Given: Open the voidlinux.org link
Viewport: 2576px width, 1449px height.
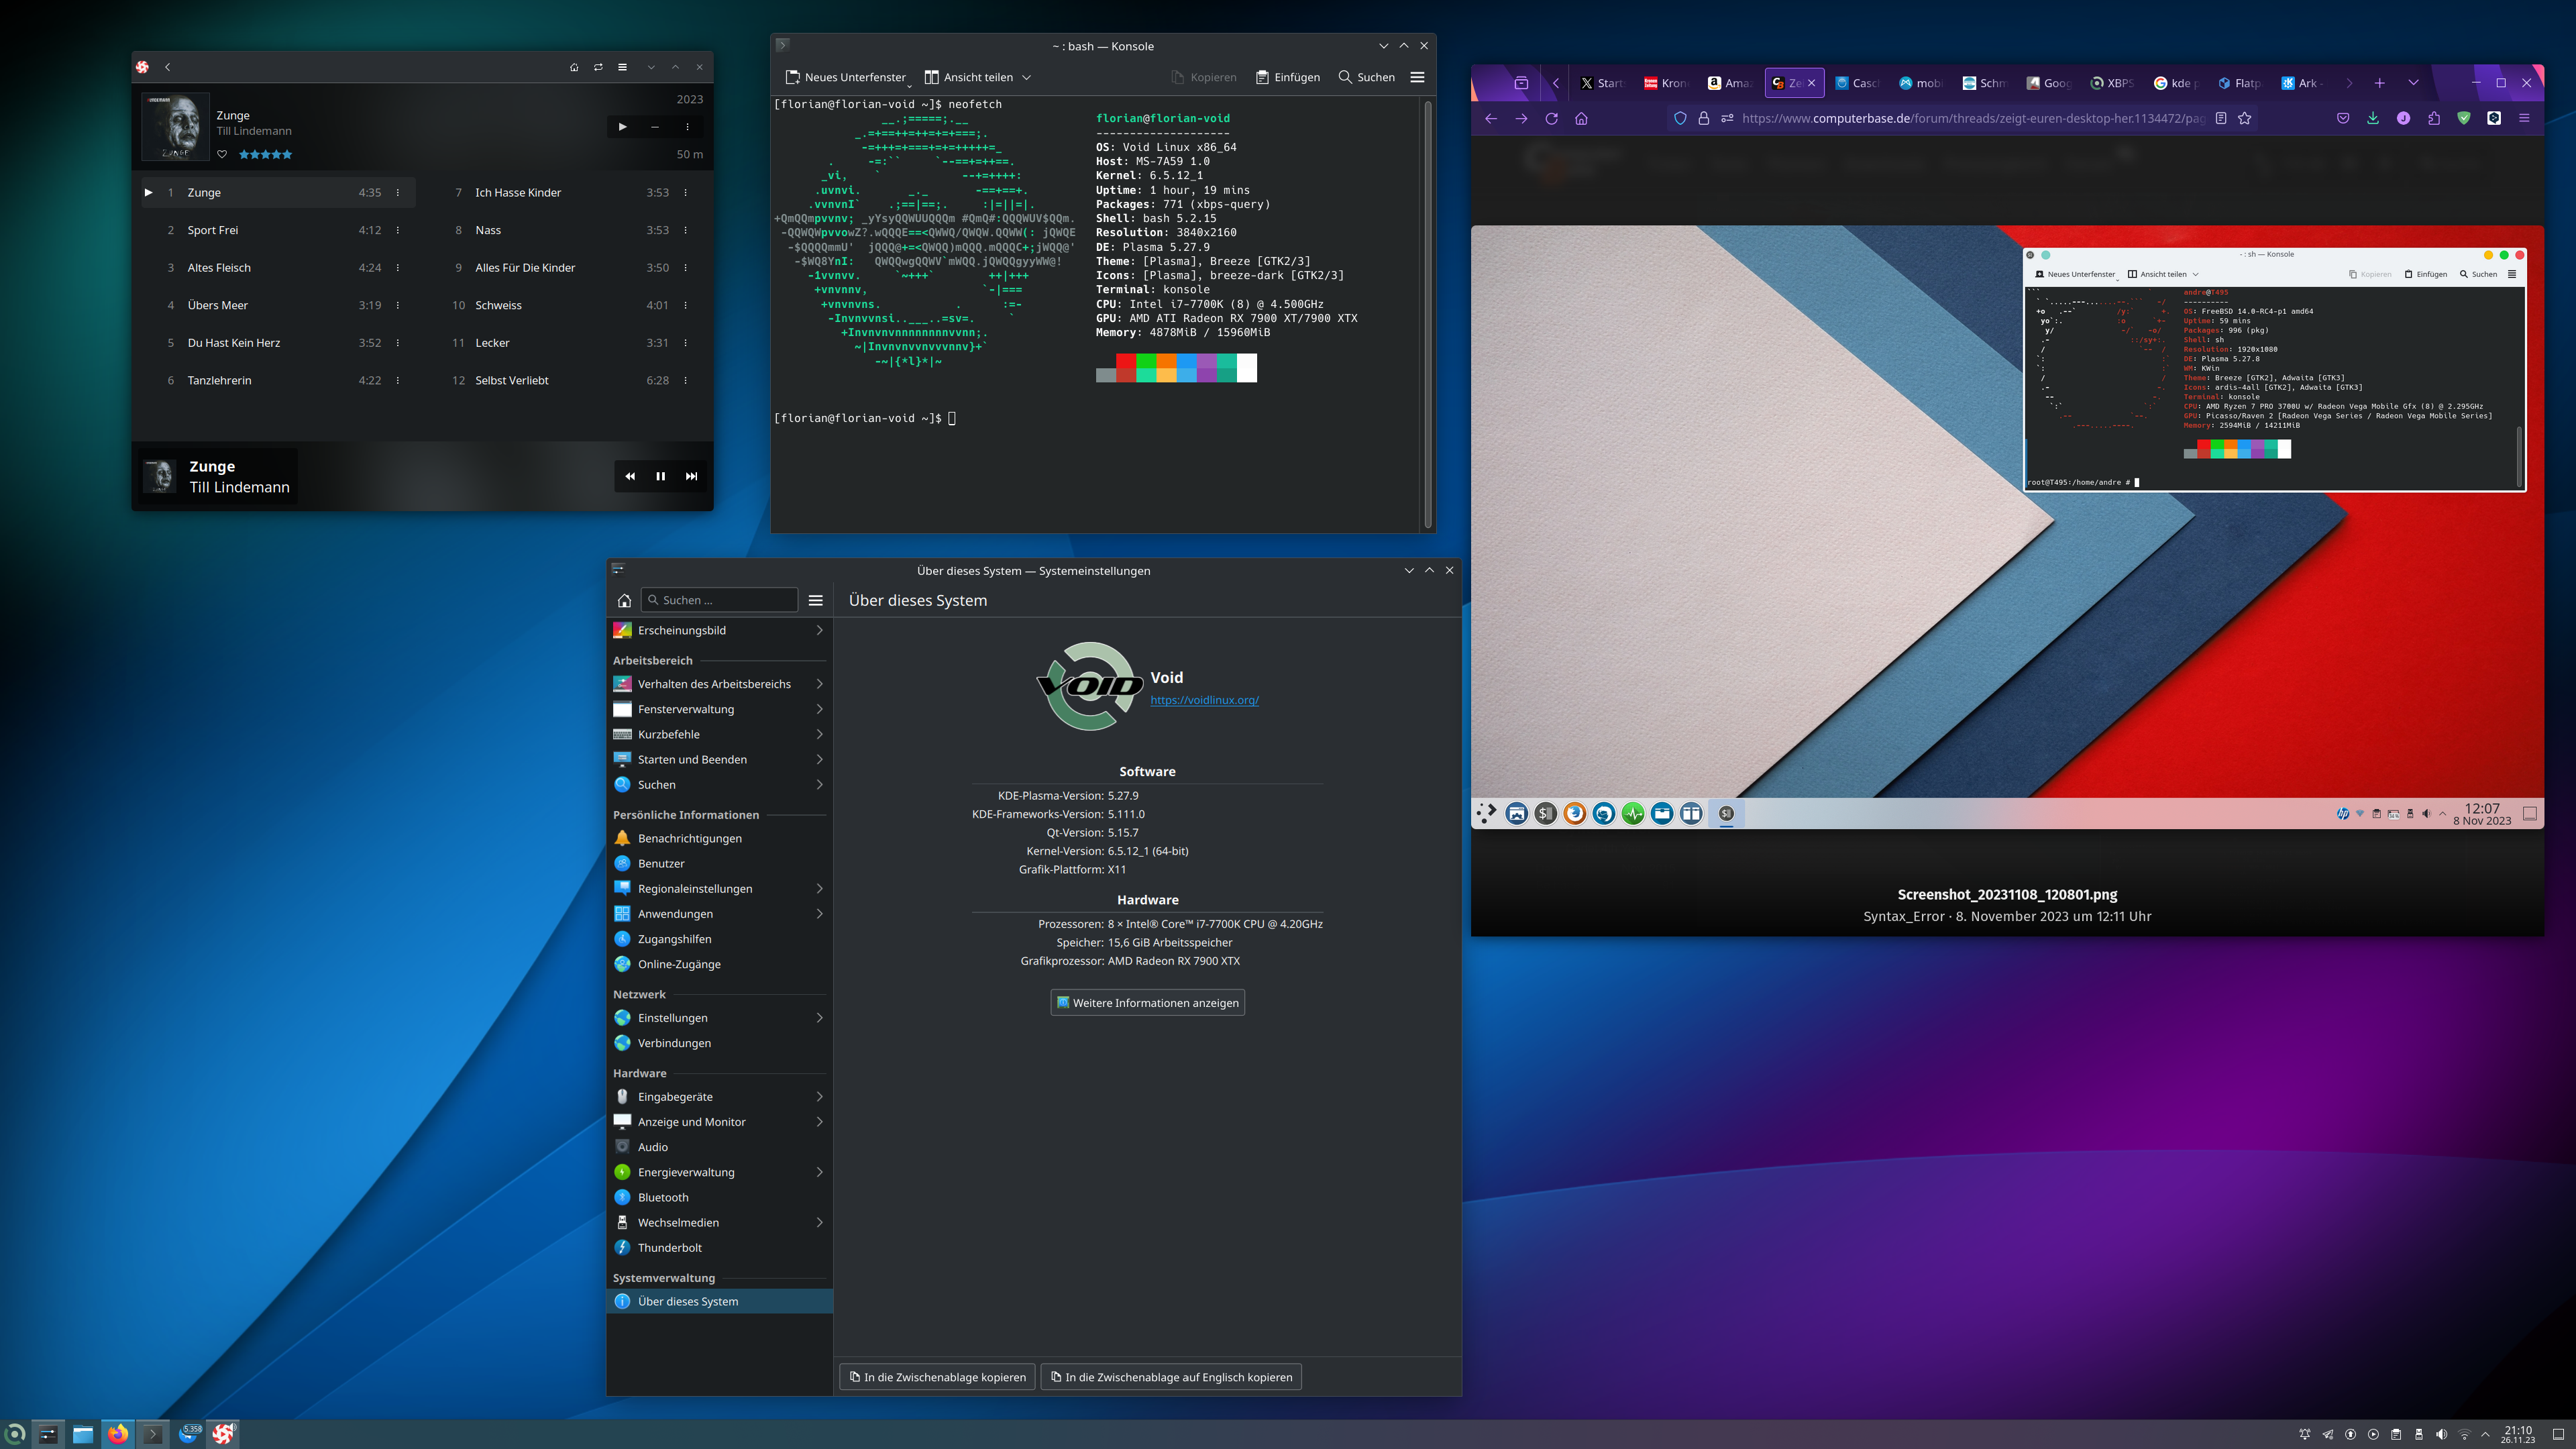Looking at the screenshot, I should click(x=1205, y=700).
